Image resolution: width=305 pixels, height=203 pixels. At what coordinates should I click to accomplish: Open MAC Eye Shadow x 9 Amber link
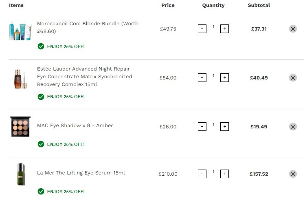(75, 126)
